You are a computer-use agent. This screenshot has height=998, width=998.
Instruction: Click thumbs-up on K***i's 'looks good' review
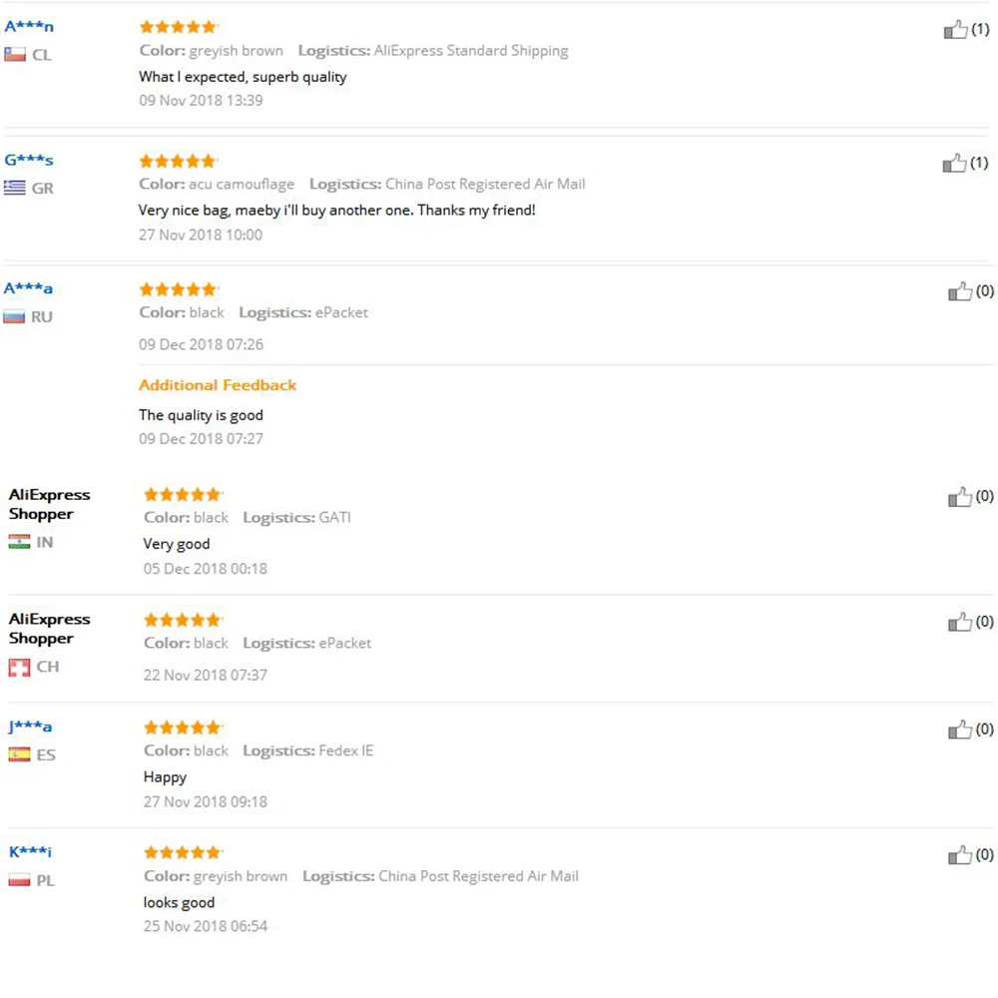pyautogui.click(x=959, y=855)
